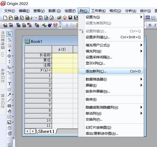Expand the 设置为(S) submenu
This screenshot has width=157, height=147.
[x=111, y=17]
